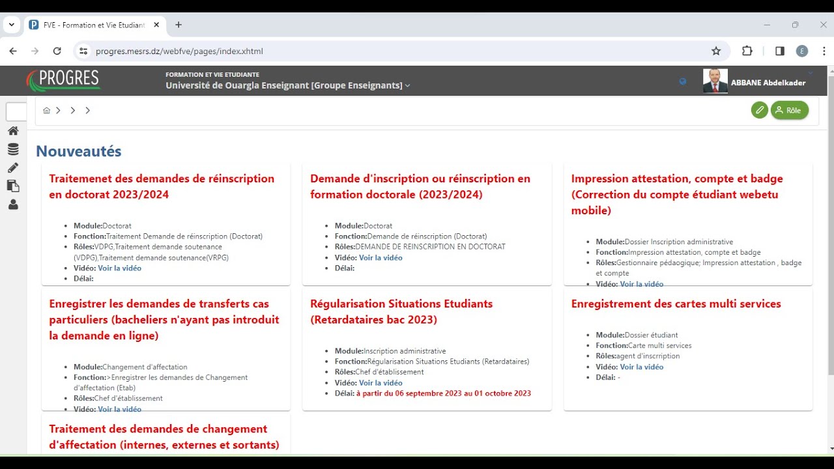The image size is (834, 469).
Task: Bookmark this page with the star icon
Action: coord(716,51)
